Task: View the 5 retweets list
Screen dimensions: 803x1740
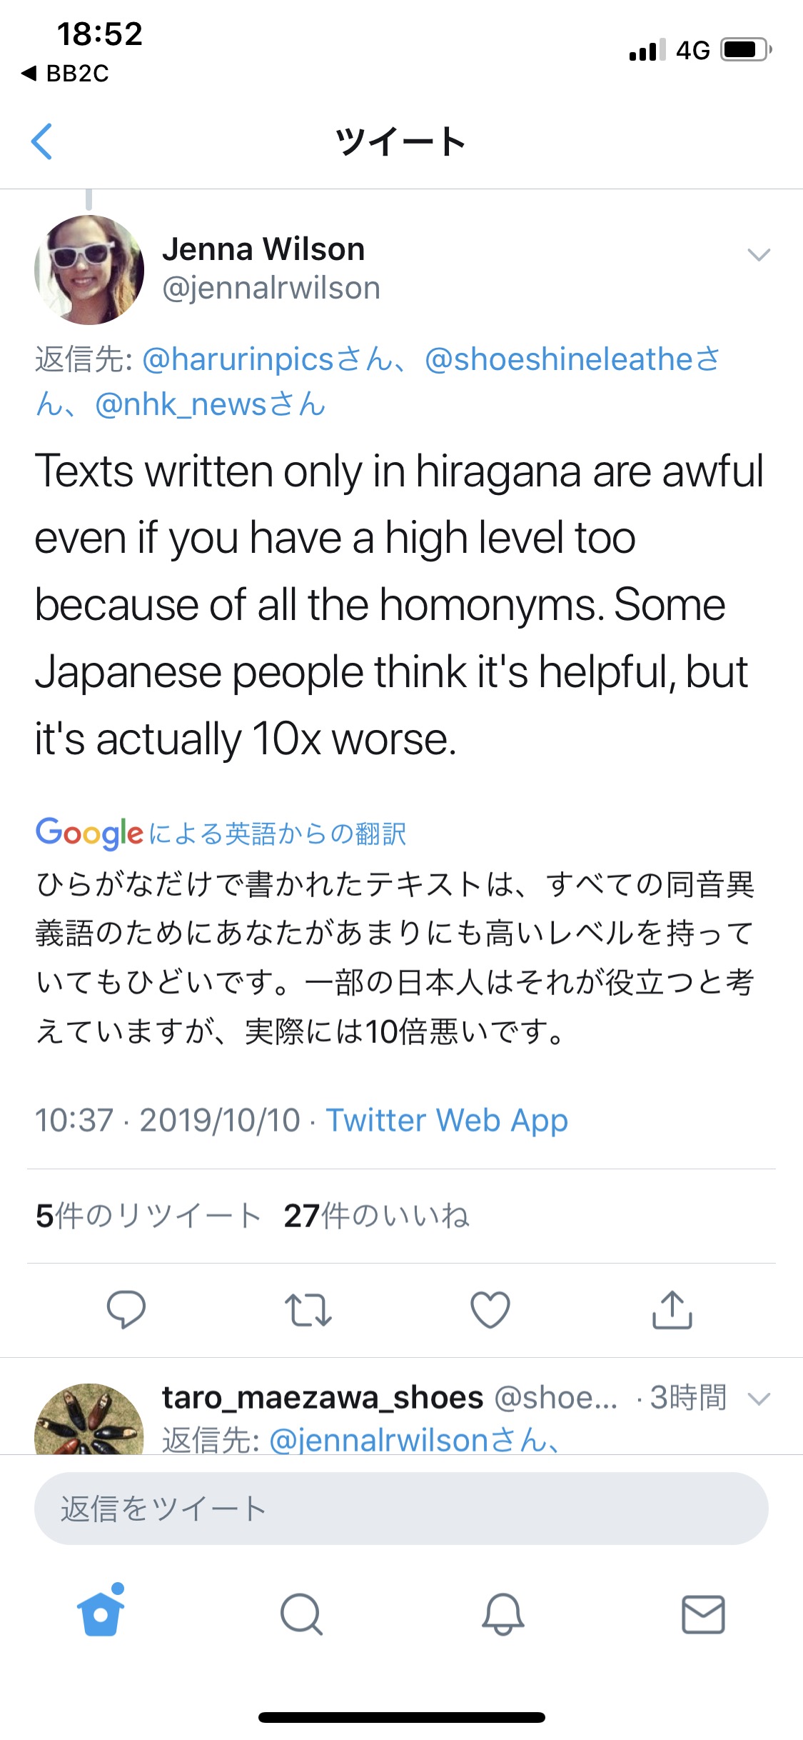Action: (148, 1216)
